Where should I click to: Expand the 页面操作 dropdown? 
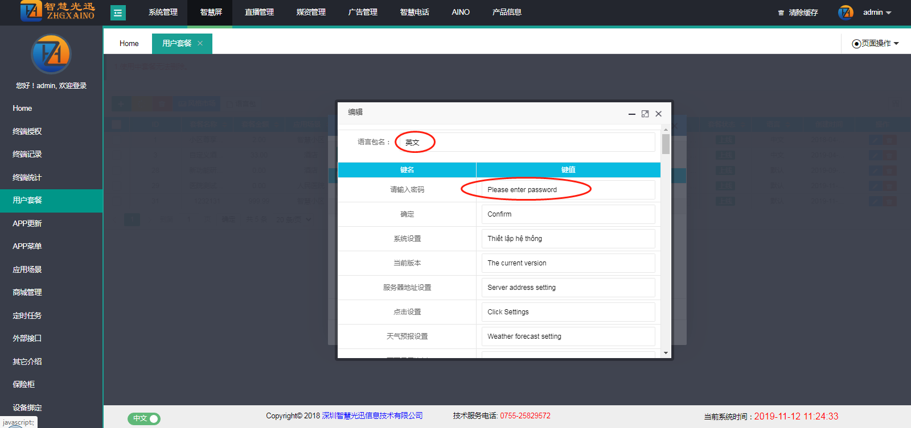pos(876,43)
